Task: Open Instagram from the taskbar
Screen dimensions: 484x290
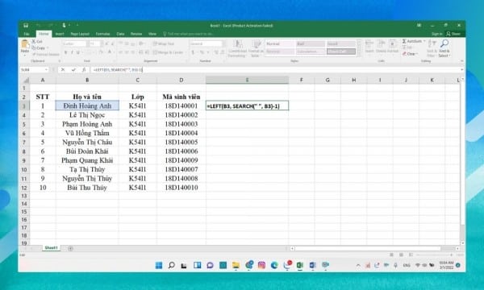Action: coord(261,265)
